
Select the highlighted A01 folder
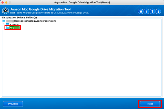pyautogui.click(x=15, y=28)
